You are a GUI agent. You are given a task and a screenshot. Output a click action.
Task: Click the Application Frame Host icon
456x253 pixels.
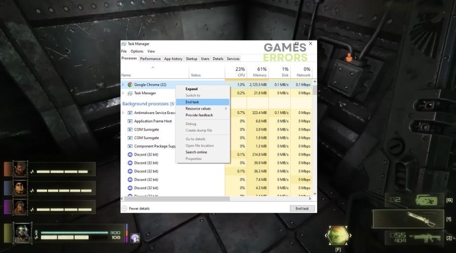coord(130,121)
